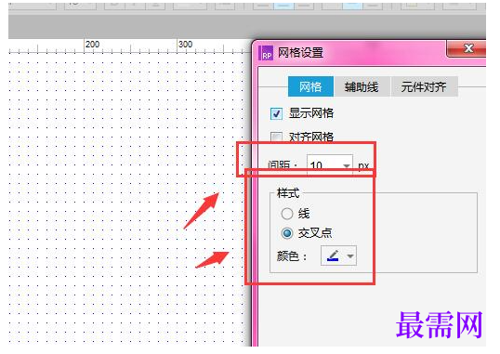
Task: Click the 200 mark on the ruler
Action: click(x=93, y=44)
